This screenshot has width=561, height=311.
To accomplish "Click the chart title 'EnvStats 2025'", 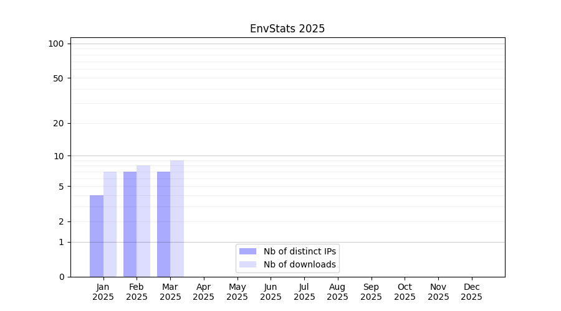I will (287, 29).
